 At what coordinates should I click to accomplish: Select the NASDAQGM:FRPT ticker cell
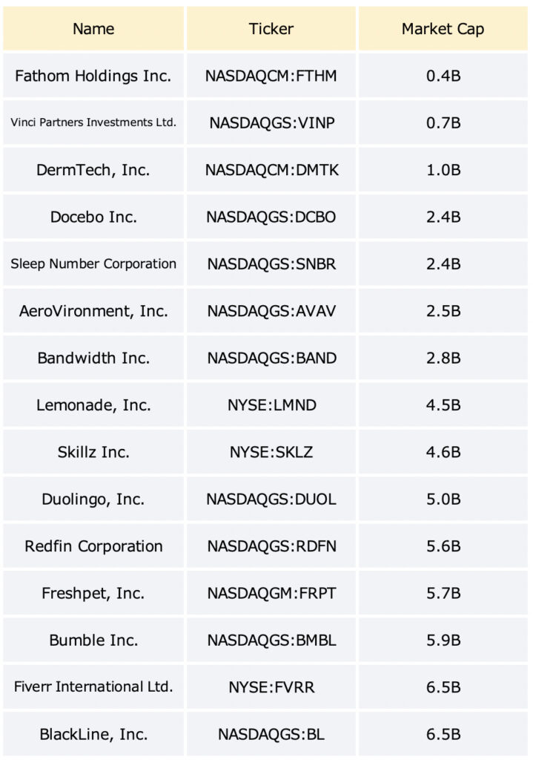[x=271, y=593]
